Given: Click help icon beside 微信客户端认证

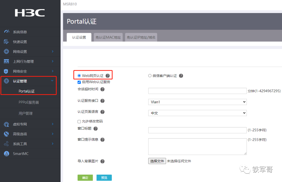Looking at the screenshot, I should click(x=181, y=76).
